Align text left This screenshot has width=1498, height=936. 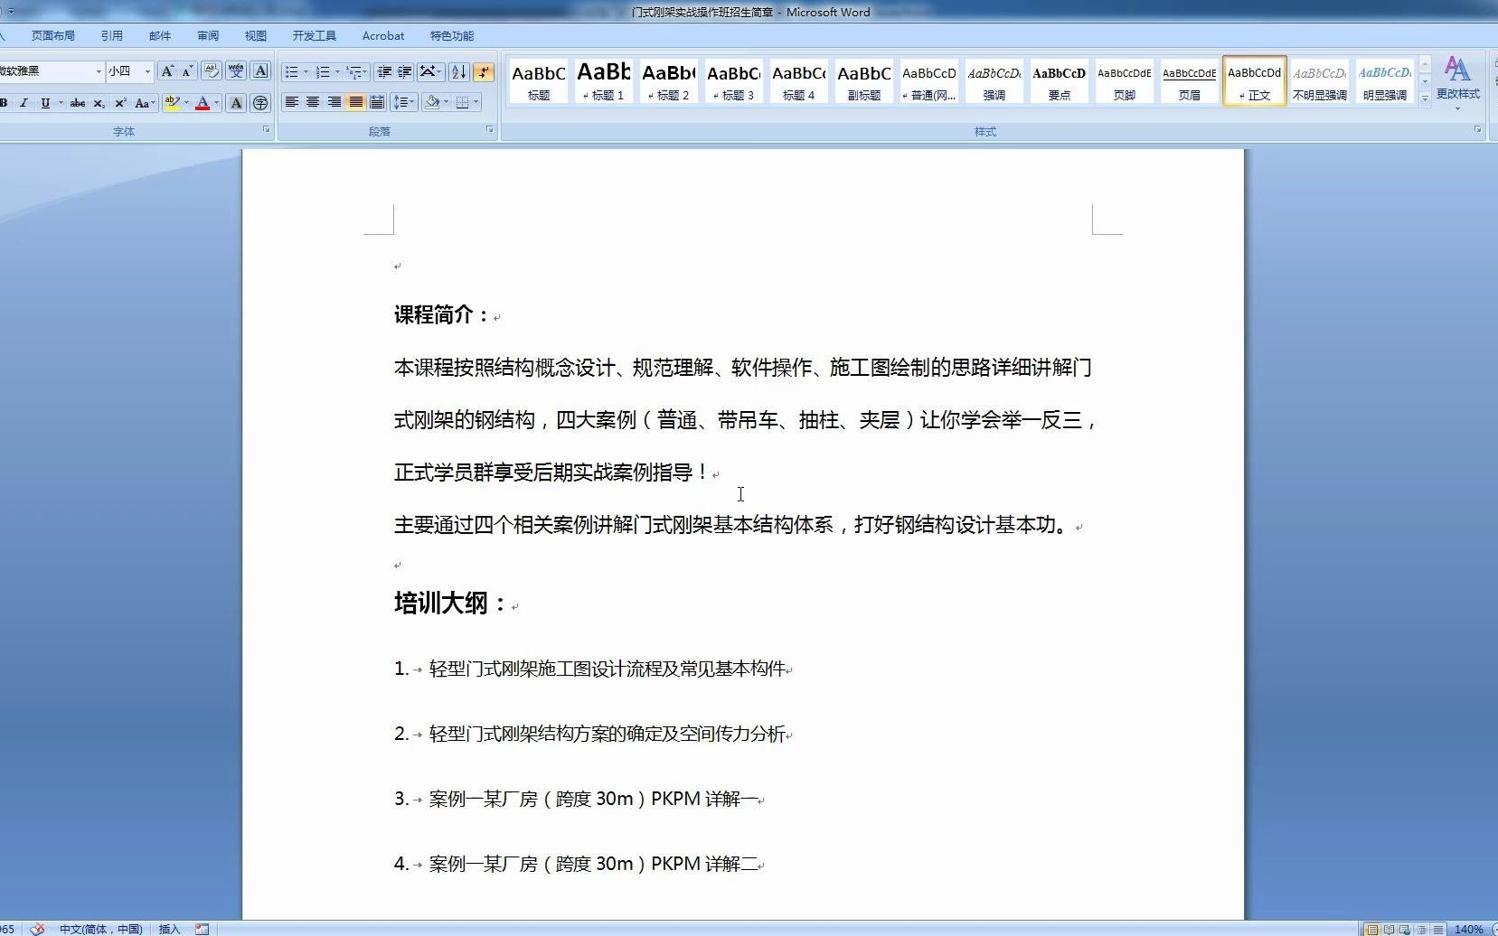(x=291, y=102)
